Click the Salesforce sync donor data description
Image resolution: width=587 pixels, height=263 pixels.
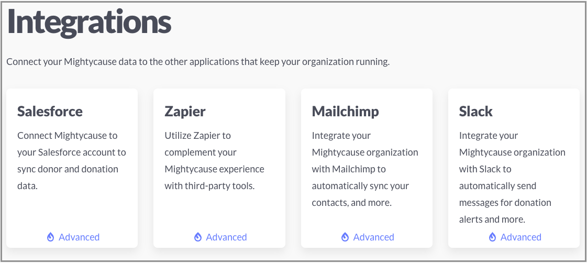(72, 161)
